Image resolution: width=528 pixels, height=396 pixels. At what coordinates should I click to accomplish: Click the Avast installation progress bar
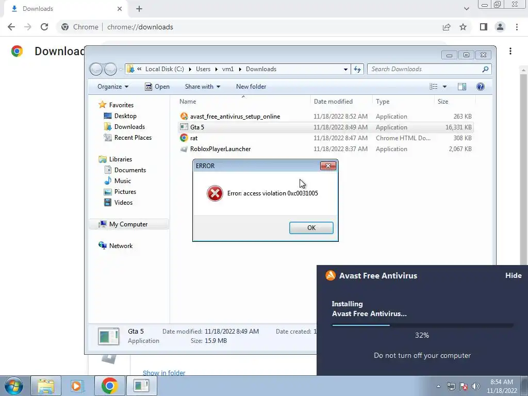click(422, 325)
